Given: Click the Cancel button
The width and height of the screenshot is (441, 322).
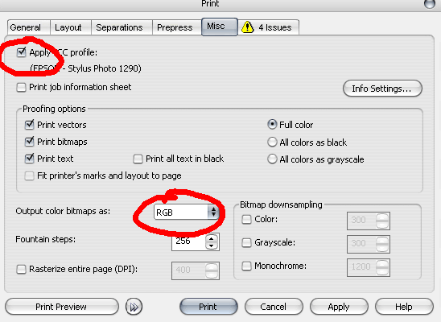Looking at the screenshot, I should (x=274, y=307).
